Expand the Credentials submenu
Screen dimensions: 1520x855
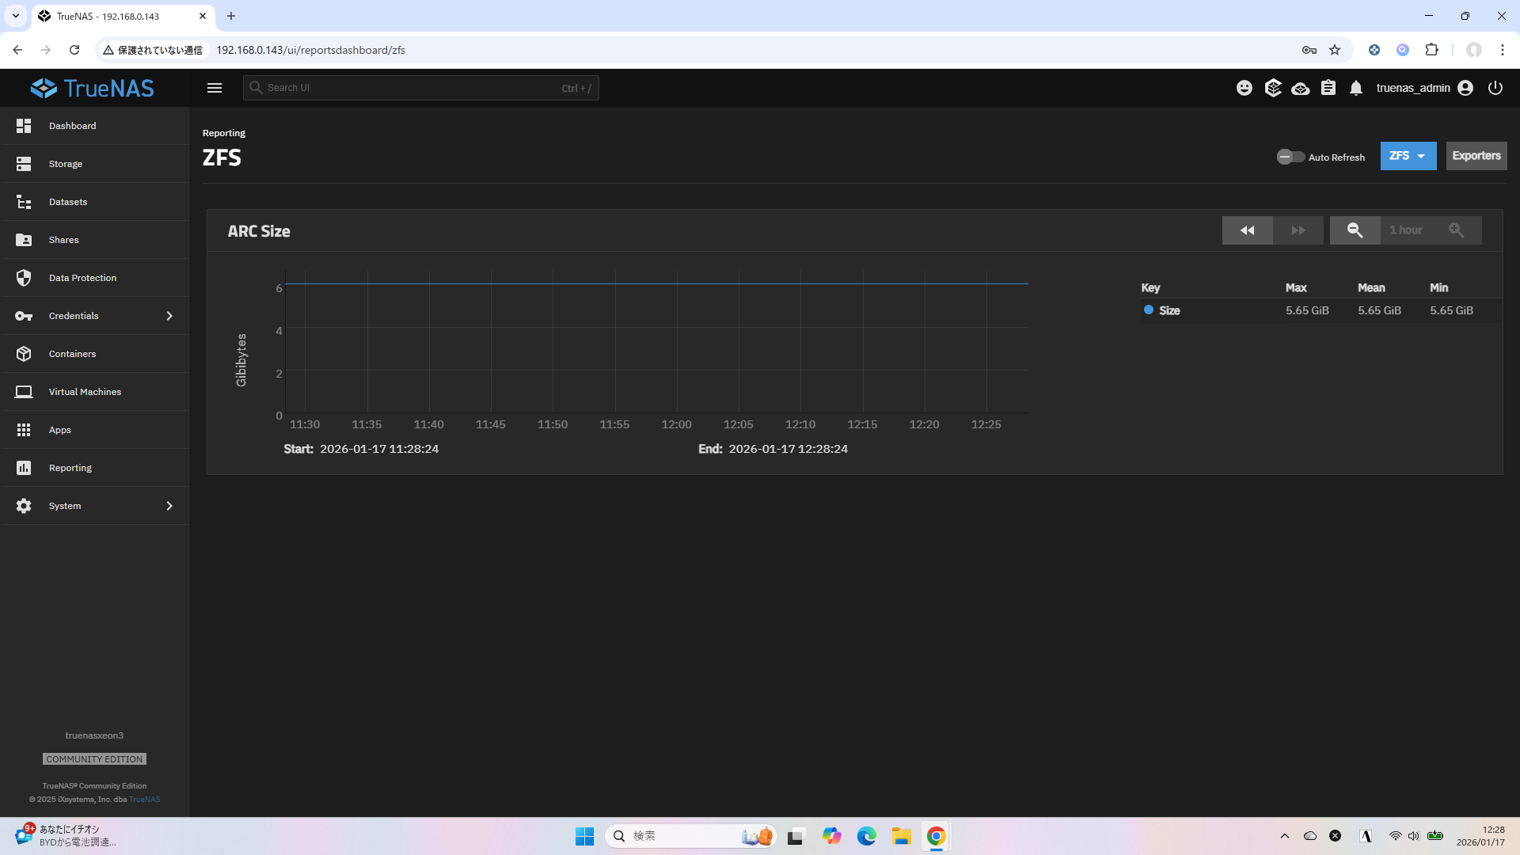[x=169, y=316]
